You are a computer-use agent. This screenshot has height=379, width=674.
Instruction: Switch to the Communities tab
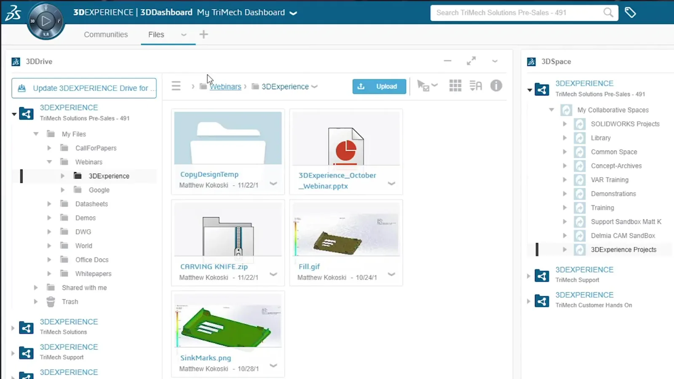point(106,35)
